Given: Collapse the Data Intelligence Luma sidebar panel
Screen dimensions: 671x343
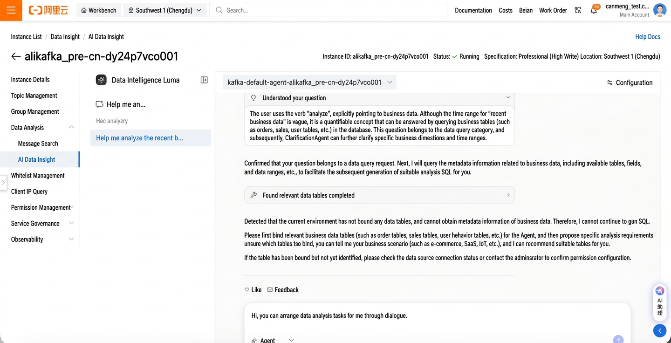Looking at the screenshot, I should [204, 80].
